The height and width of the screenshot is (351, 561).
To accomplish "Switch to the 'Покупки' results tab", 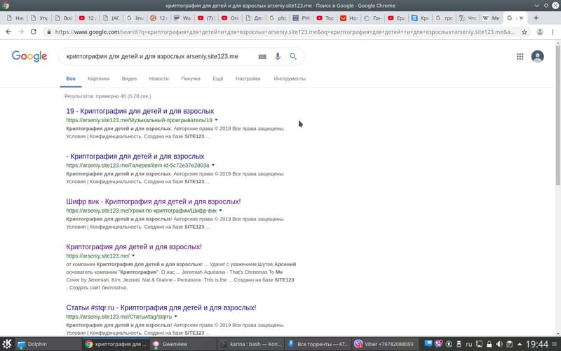I will click(x=191, y=79).
